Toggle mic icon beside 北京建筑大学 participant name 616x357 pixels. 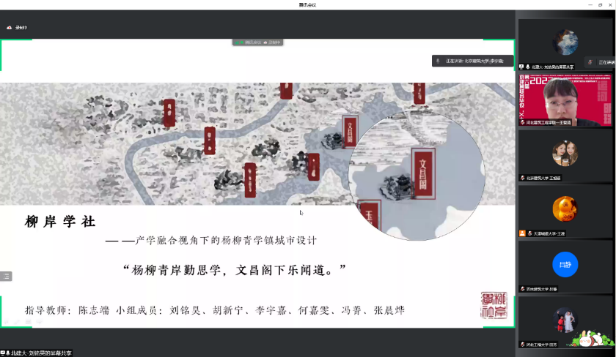pos(522,178)
